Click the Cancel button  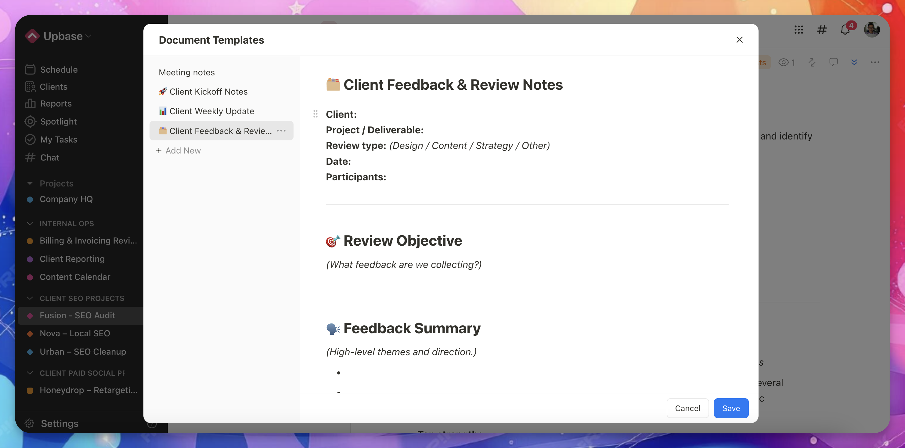(x=687, y=408)
